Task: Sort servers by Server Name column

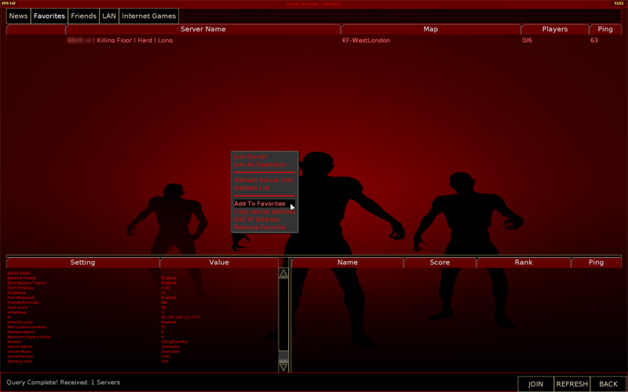Action: click(203, 29)
